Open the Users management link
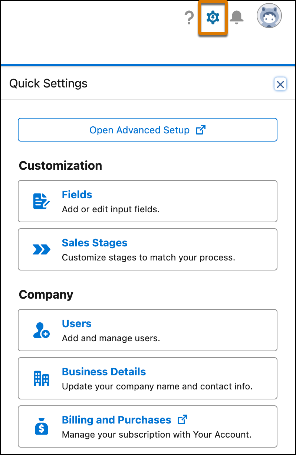The width and height of the screenshot is (296, 455). pos(76,323)
